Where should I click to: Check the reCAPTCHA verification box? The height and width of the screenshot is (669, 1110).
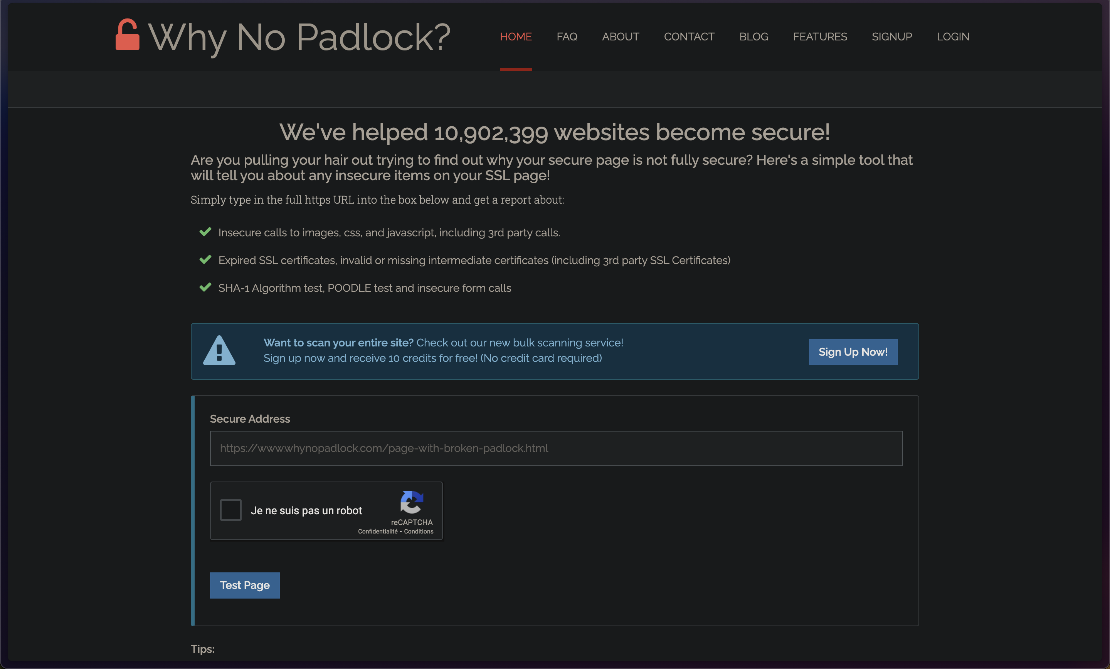point(231,510)
